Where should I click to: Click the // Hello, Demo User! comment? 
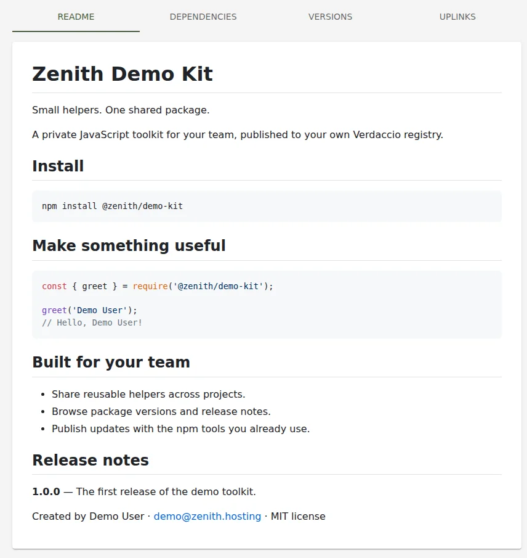[x=92, y=322]
